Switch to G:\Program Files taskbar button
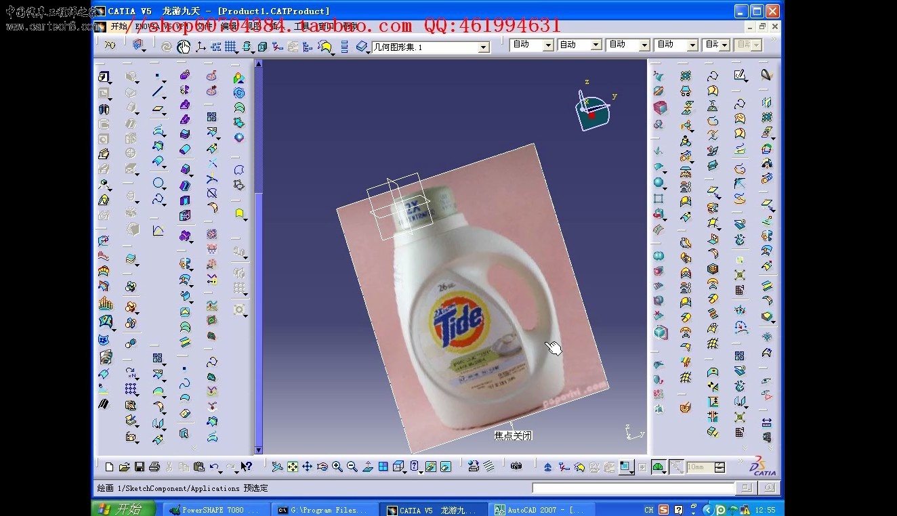Image resolution: width=897 pixels, height=516 pixels. click(x=324, y=510)
